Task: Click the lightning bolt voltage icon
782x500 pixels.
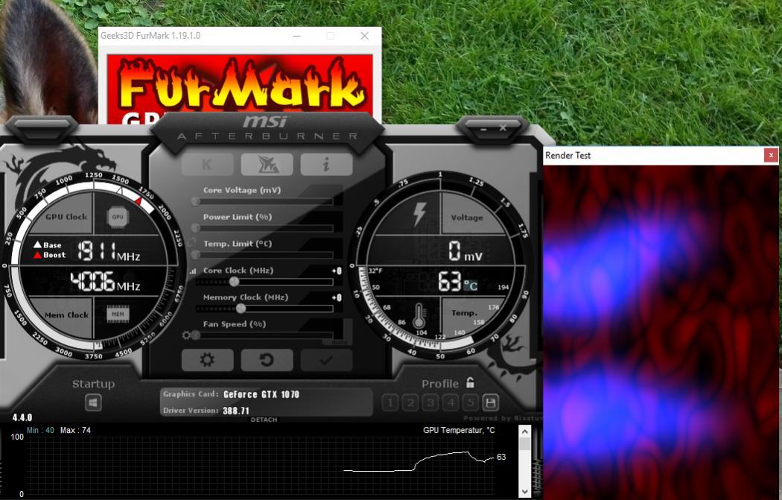Action: [x=419, y=214]
